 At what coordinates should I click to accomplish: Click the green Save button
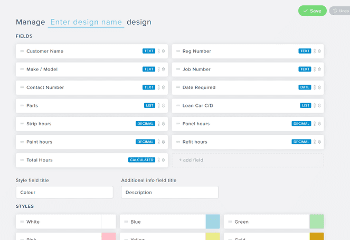coord(312,11)
